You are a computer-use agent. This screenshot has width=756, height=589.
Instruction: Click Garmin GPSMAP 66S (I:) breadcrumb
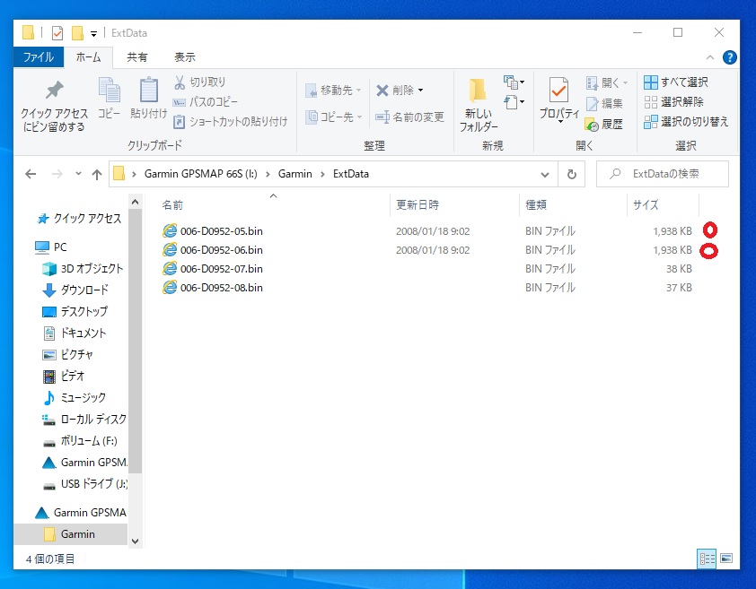pyautogui.click(x=200, y=174)
